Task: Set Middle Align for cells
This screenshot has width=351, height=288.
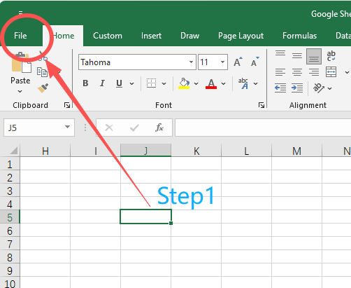Action: pyautogui.click(x=297, y=55)
